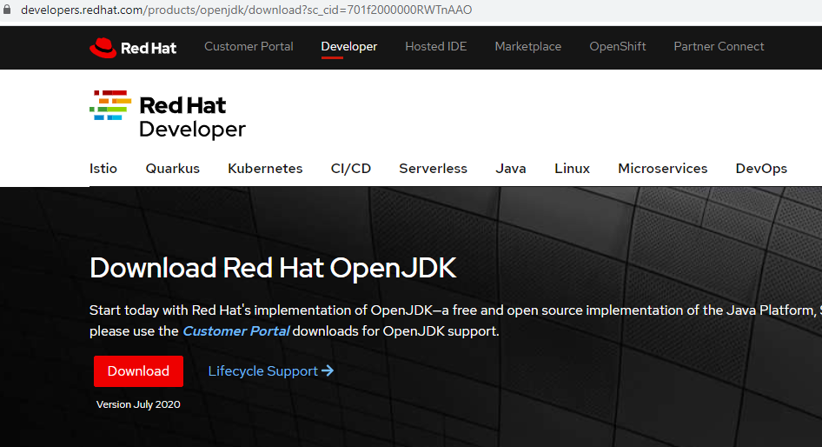Open Customer Portal in top navigation
Viewport: 822px width, 447px height.
249,46
